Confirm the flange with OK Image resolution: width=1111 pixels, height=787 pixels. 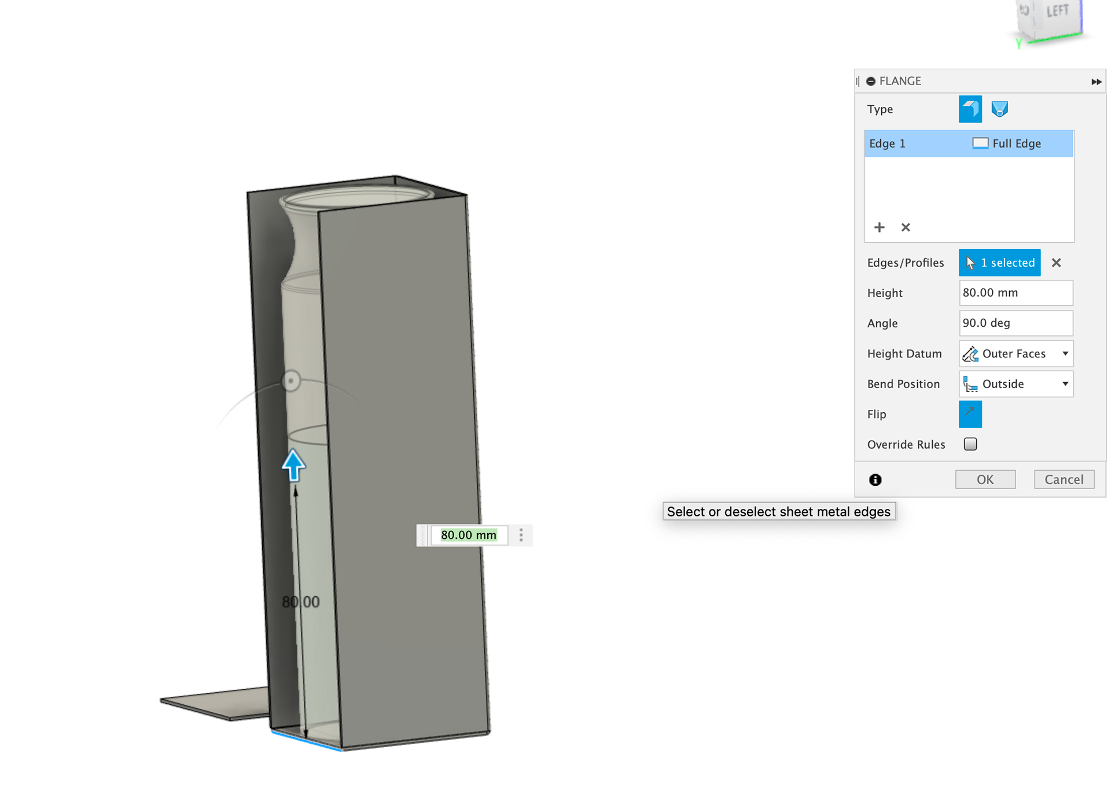pos(985,479)
